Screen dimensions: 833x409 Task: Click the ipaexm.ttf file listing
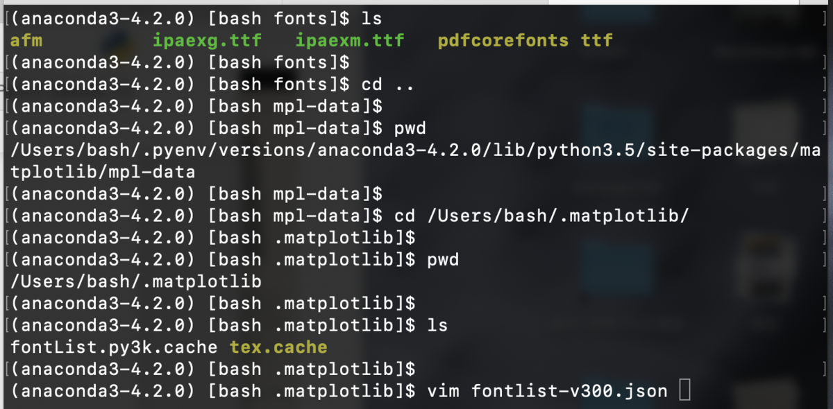coord(349,40)
